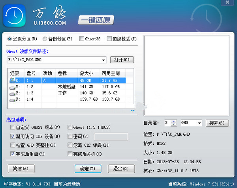Image resolution: width=237 pixels, height=188 pixels.
Task: Open the GHO file type dropdown
Action: point(199,123)
